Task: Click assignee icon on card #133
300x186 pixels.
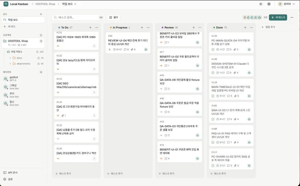Action: coord(94,93)
